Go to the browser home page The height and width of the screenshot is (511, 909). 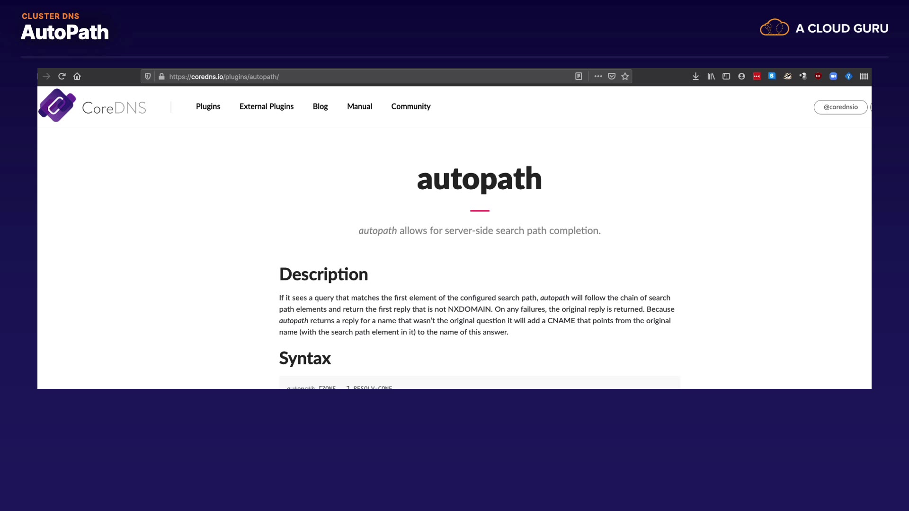pos(77,76)
